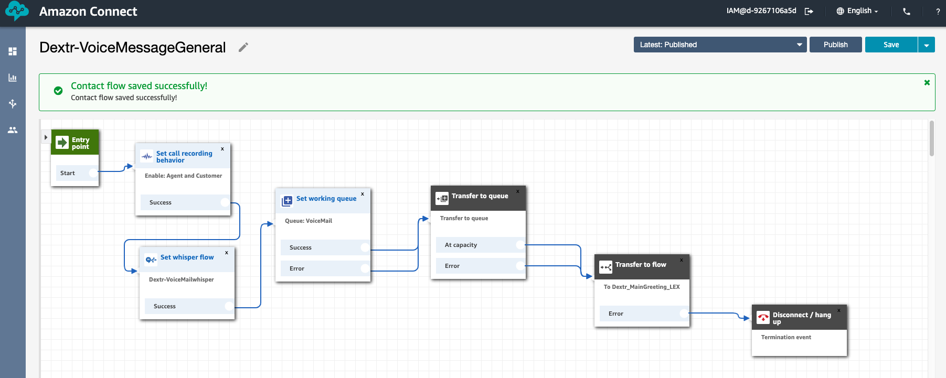946x378 pixels.
Task: Open the dashboard icon in sidebar
Action: tap(13, 51)
